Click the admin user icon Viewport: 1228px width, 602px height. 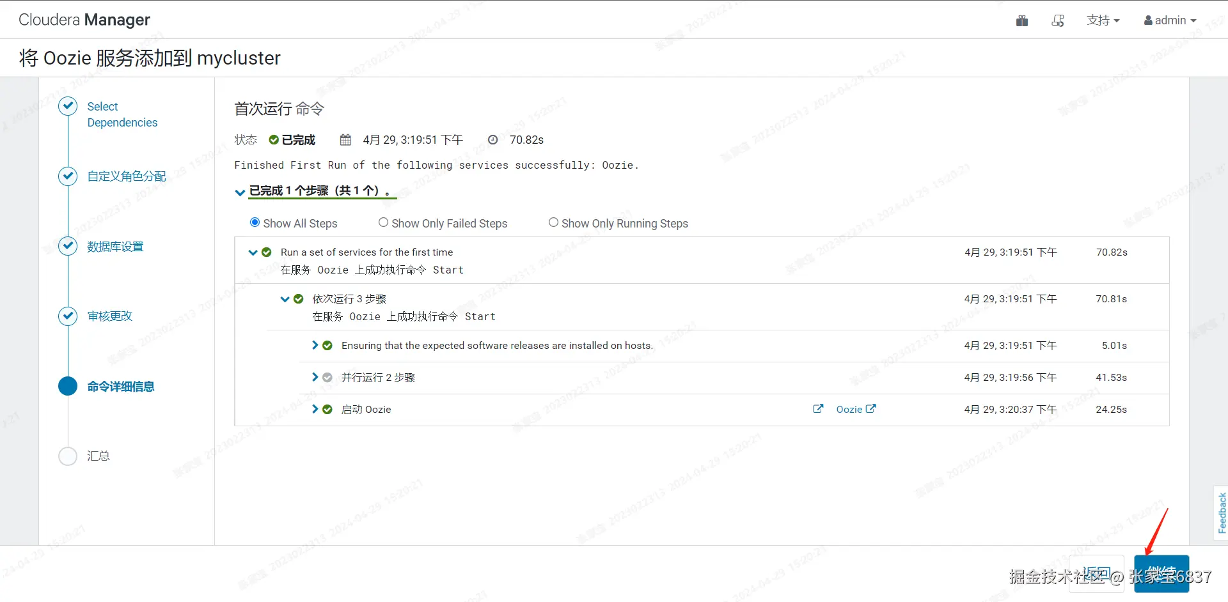tap(1148, 20)
